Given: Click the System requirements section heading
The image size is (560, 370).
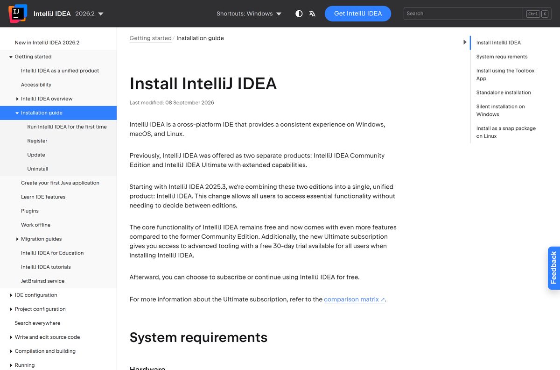Looking at the screenshot, I should (x=198, y=337).
